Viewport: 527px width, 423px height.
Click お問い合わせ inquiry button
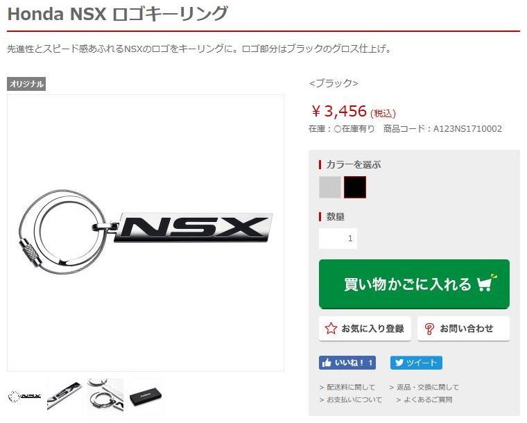[x=463, y=329]
